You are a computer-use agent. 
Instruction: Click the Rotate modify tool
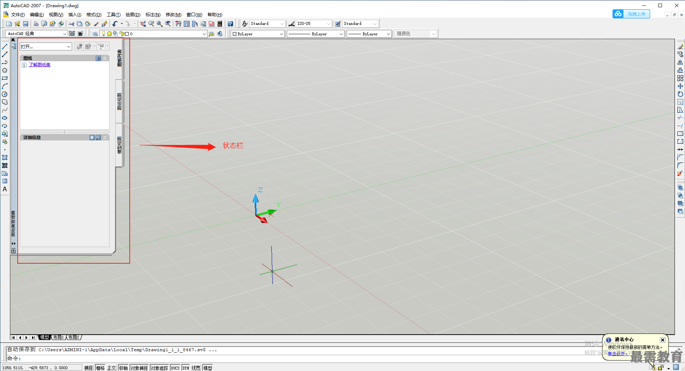tap(680, 94)
